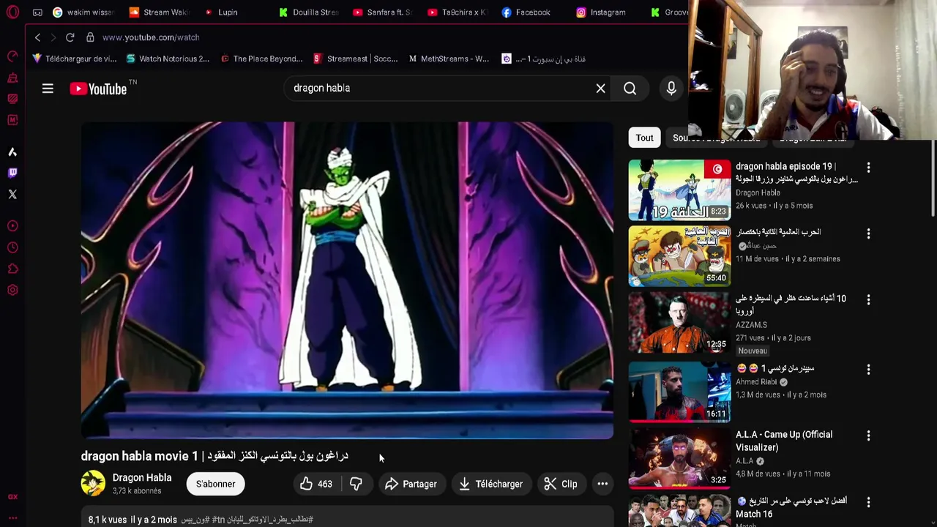Open the Dragon Habla channel name link
The image size is (937, 527).
point(142,478)
